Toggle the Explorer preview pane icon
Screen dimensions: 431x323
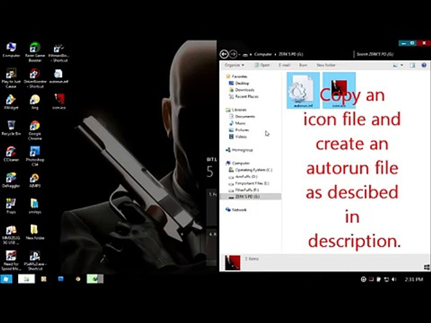(x=412, y=65)
